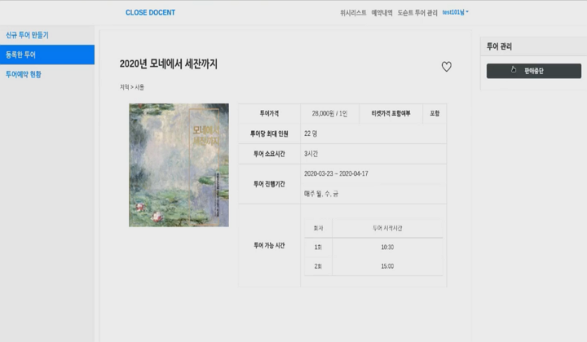Click the 28,000원 / 1인 price cell
Screen dimensions: 587x342
(330, 113)
